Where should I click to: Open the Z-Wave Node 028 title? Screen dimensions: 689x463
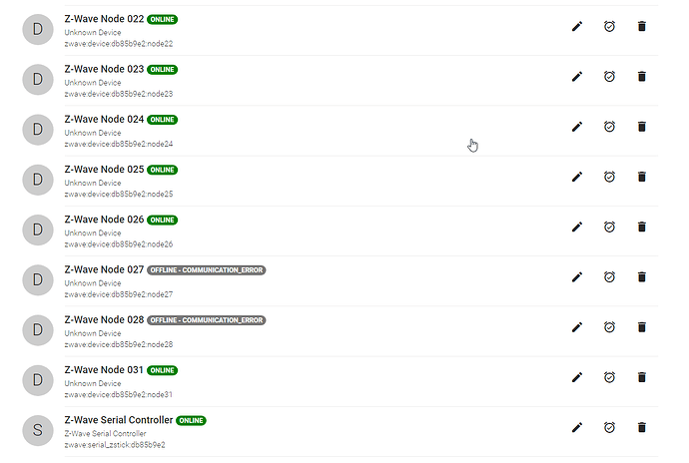point(104,319)
